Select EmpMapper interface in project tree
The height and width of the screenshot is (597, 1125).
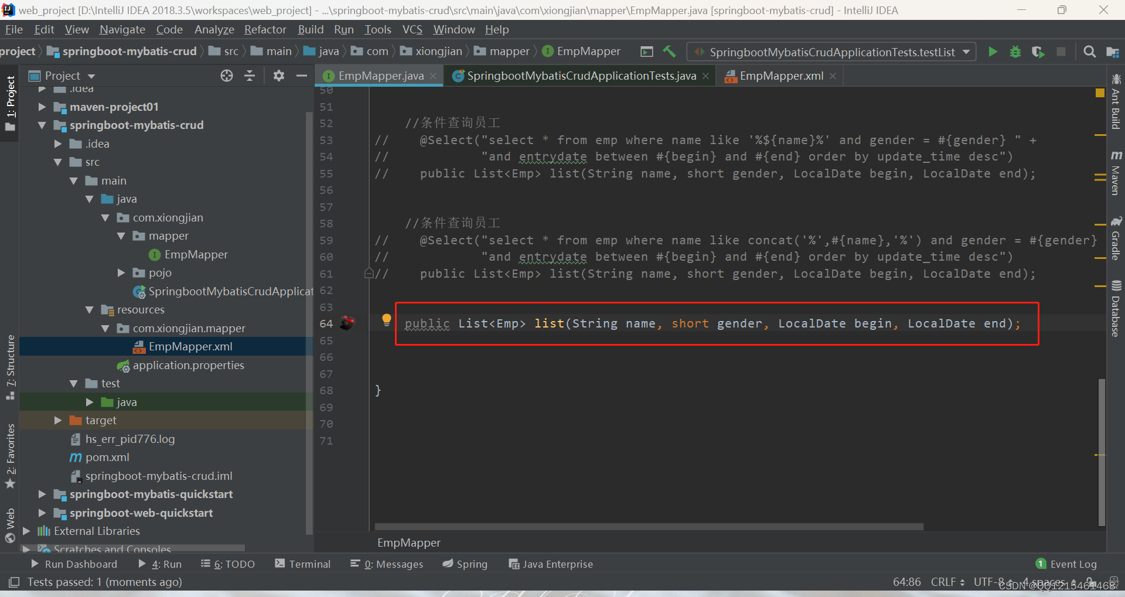coord(187,254)
